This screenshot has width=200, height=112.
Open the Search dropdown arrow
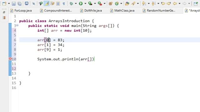click(138, 3)
